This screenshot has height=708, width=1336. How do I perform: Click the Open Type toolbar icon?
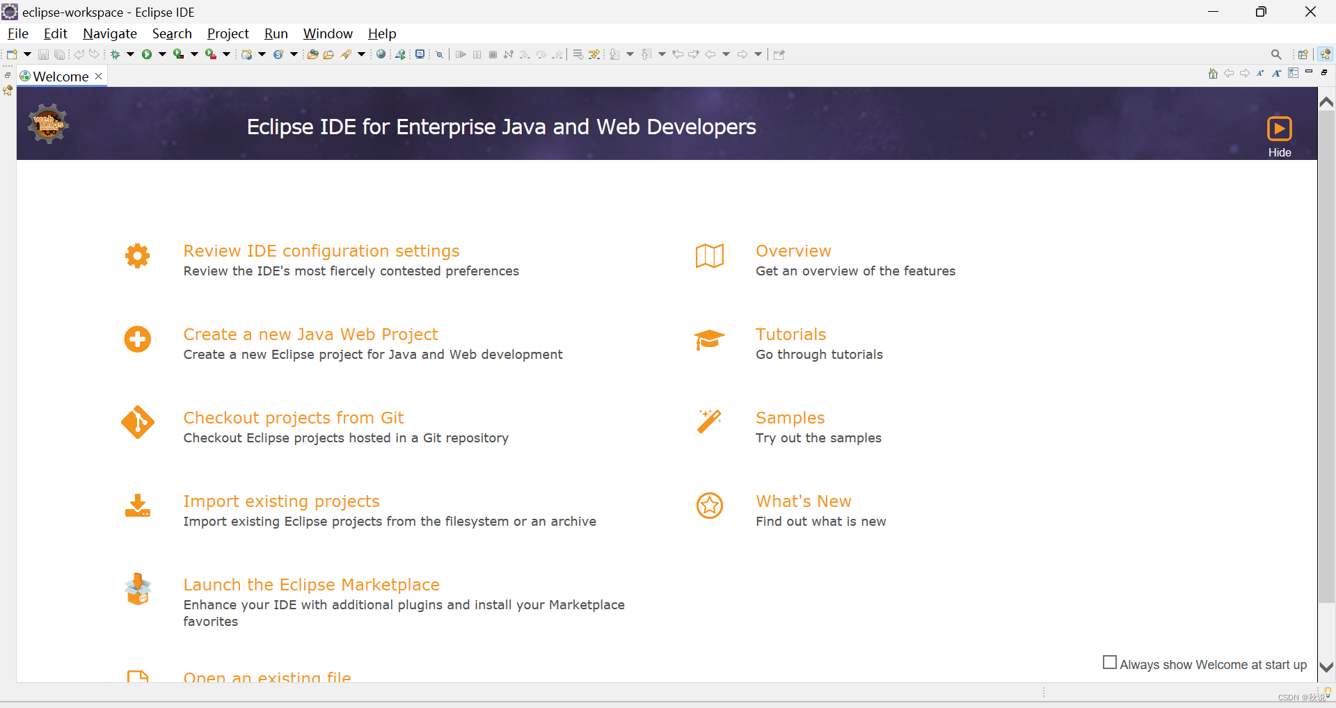(x=312, y=54)
